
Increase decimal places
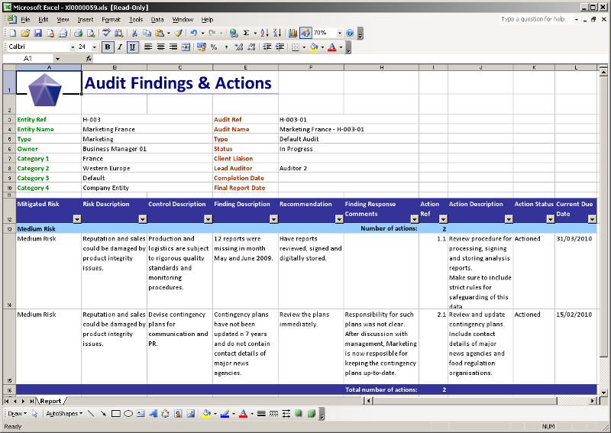point(239,47)
